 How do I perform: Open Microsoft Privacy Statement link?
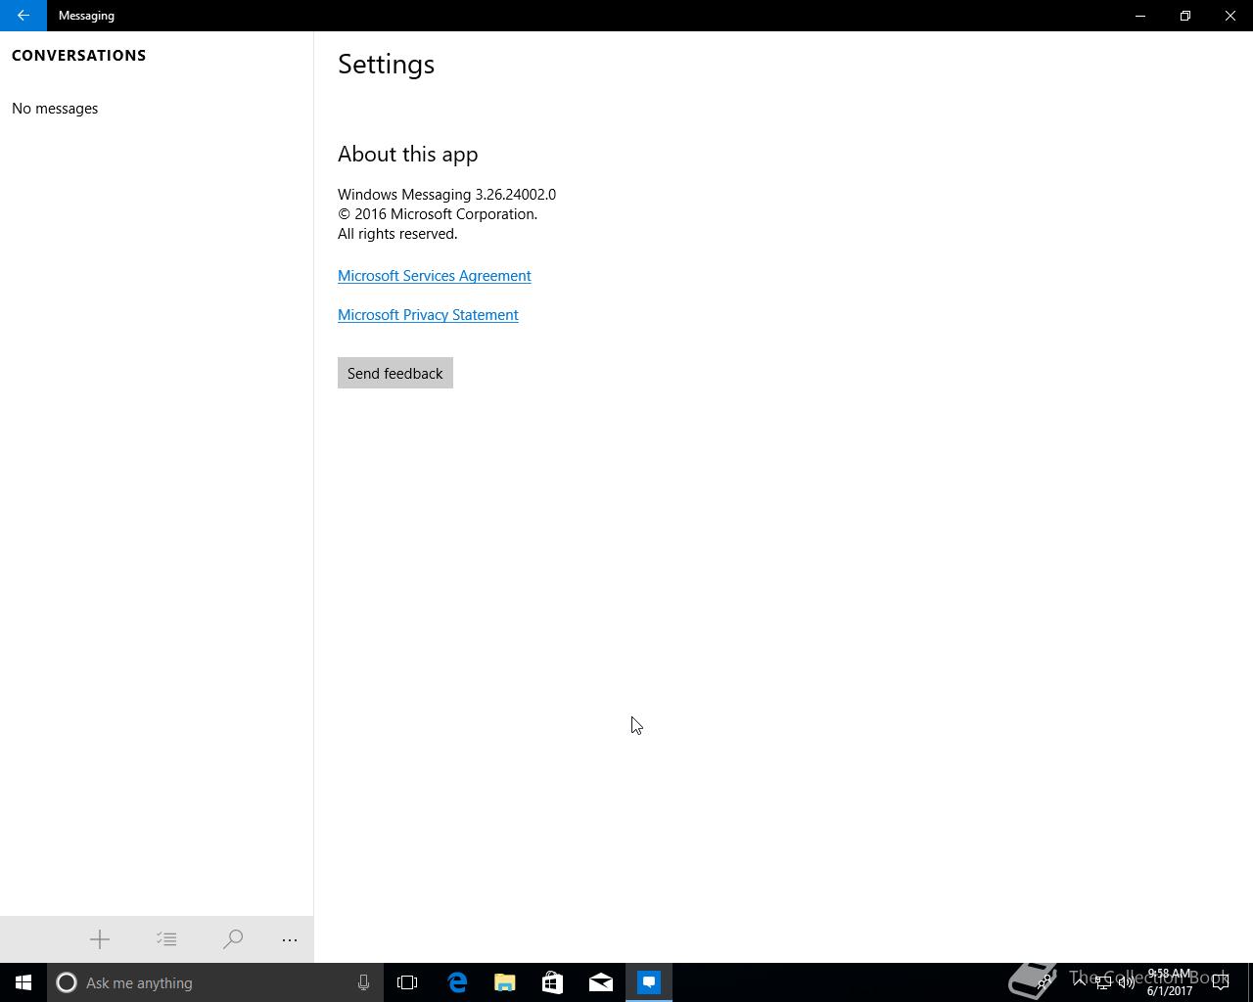428,315
